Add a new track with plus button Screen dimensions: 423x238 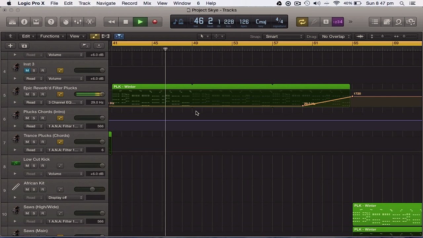(x=10, y=46)
